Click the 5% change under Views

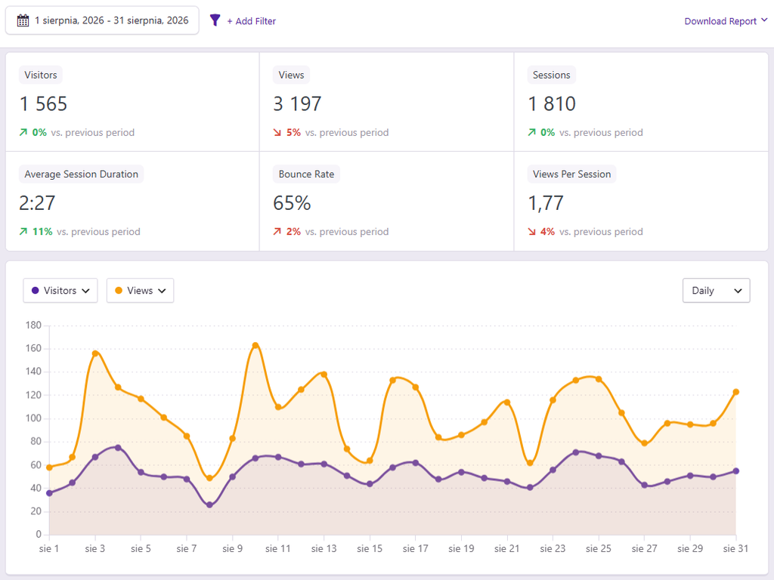[x=293, y=132]
